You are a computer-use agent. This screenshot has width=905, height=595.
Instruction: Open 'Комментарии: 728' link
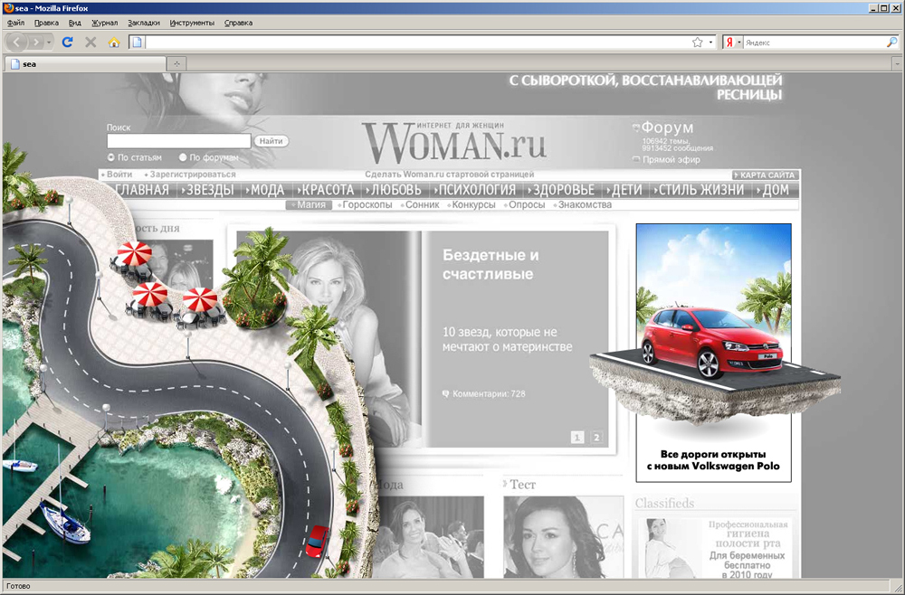pyautogui.click(x=489, y=393)
